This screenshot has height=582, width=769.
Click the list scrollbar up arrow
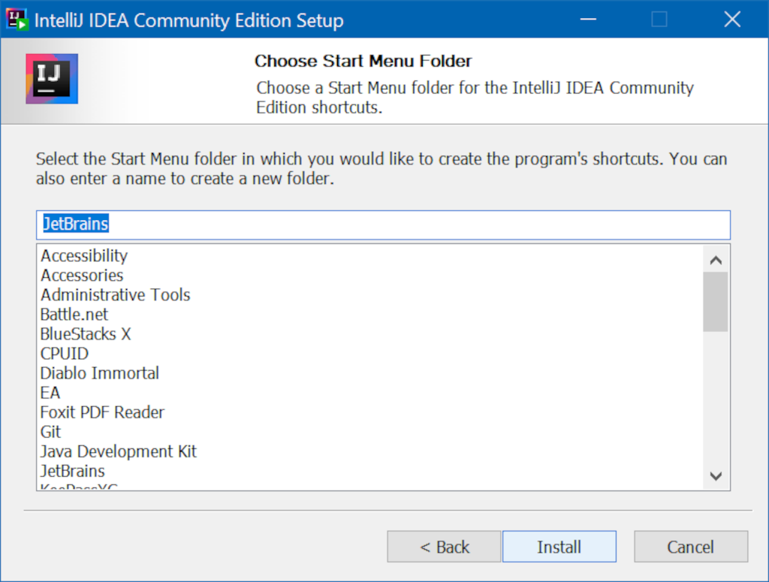(x=716, y=260)
